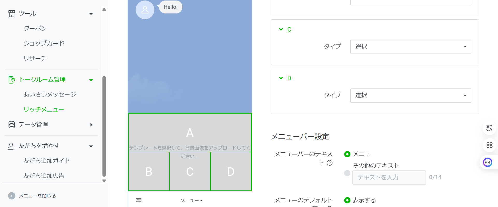Click the user avatar in chat preview
498x207 pixels.
[145, 10]
